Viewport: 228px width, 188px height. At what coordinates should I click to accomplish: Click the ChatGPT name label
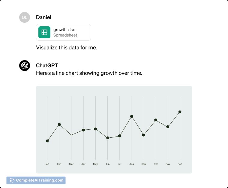[47, 66]
